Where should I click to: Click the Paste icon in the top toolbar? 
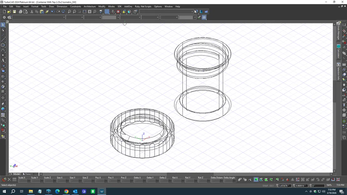point(42,12)
